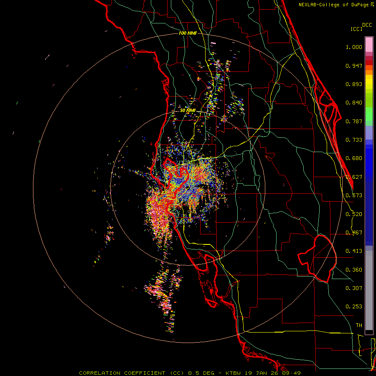Click the Correlation Coefficient caption at bottom

pyautogui.click(x=190, y=373)
